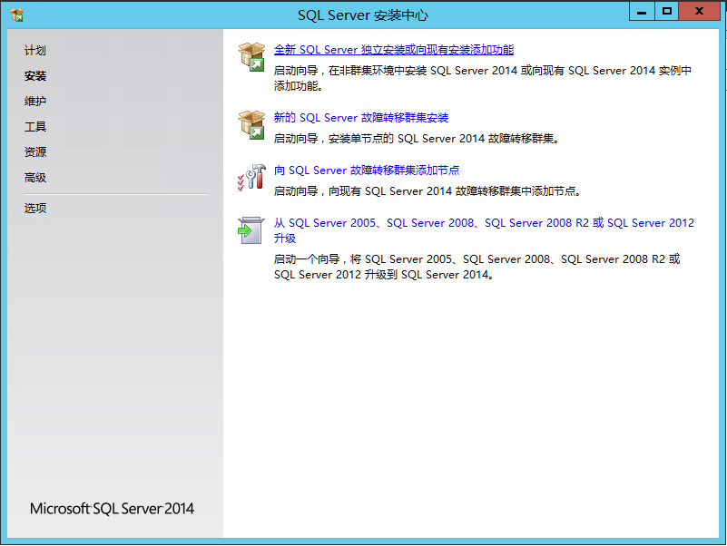Open the 新的 SQL Server 故障转移群集安装 link
Image resolution: width=727 pixels, height=546 pixels.
click(361, 118)
